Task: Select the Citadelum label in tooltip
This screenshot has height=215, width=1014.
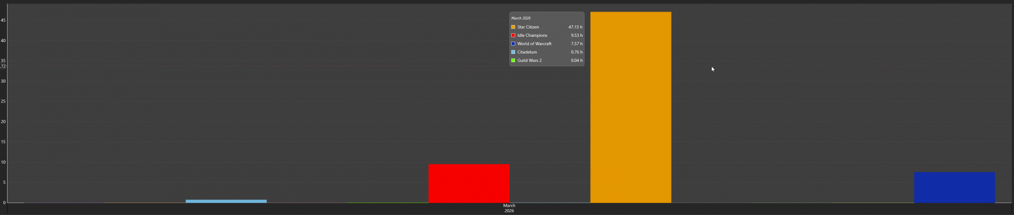Action: (x=527, y=52)
